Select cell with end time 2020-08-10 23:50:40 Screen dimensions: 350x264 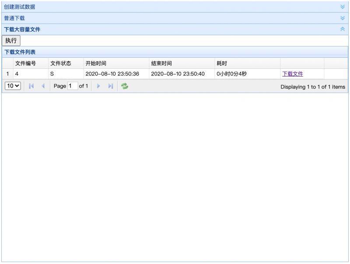(182, 74)
